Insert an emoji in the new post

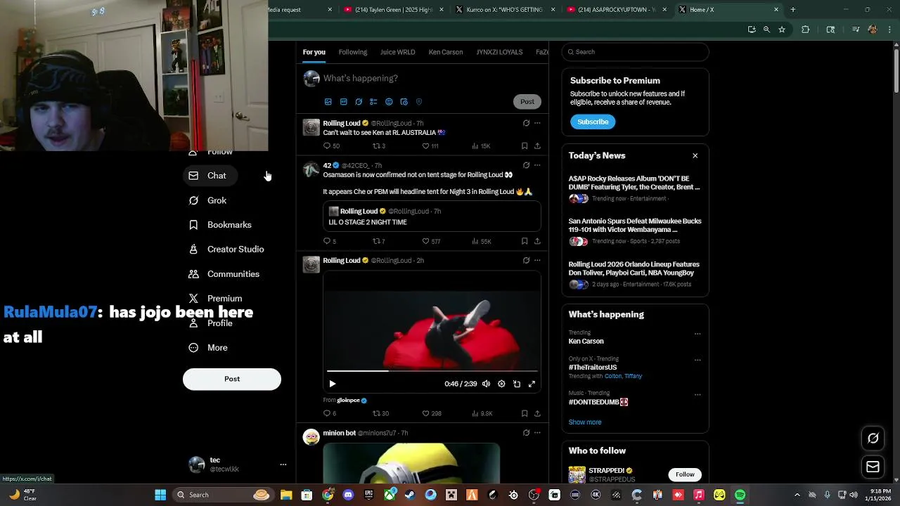click(389, 102)
